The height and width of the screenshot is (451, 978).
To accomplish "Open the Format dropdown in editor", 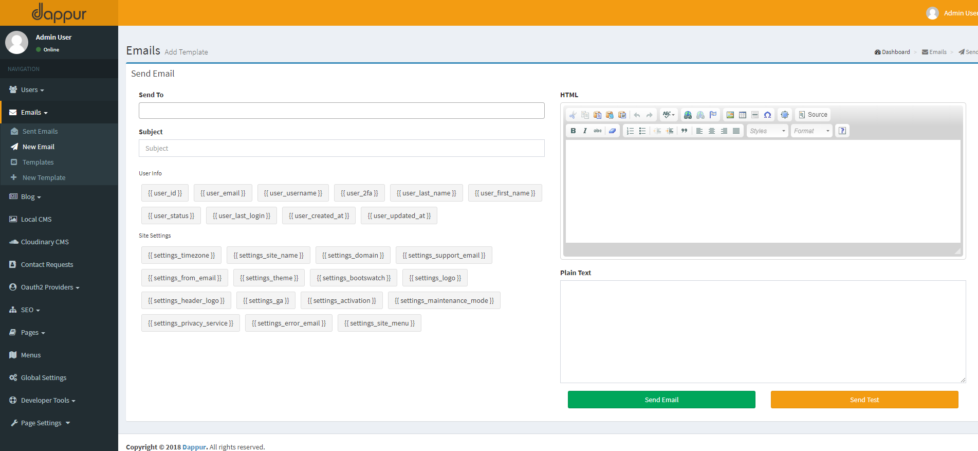I will (811, 131).
